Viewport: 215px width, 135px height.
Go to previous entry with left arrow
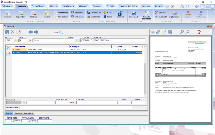pyautogui.click(x=30, y=32)
